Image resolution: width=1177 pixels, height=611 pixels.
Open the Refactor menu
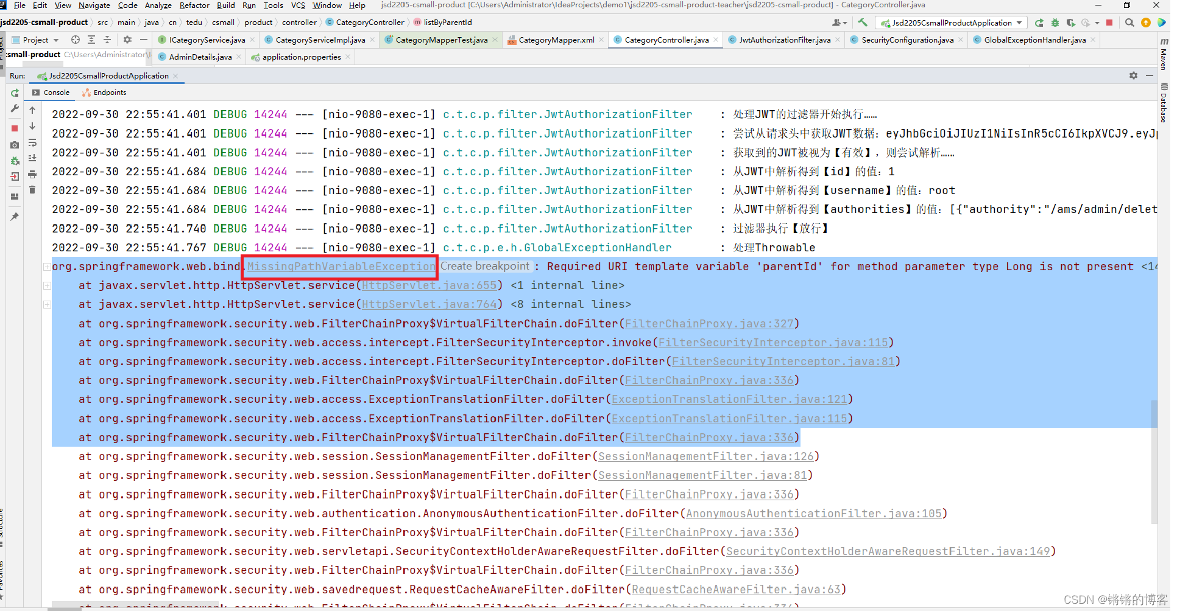click(194, 5)
